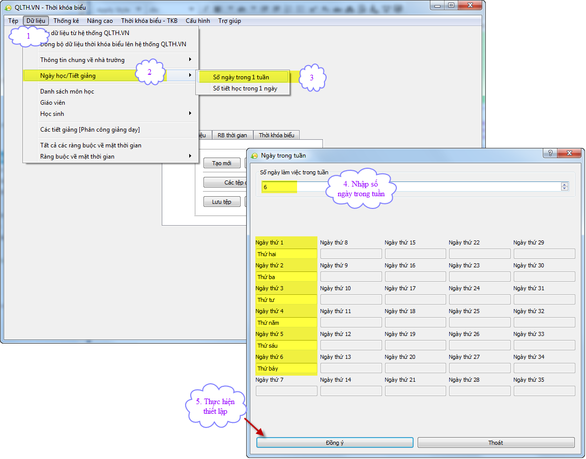Click the Thứ tư day name field
Screen dimensions: 586x459
pos(286,299)
